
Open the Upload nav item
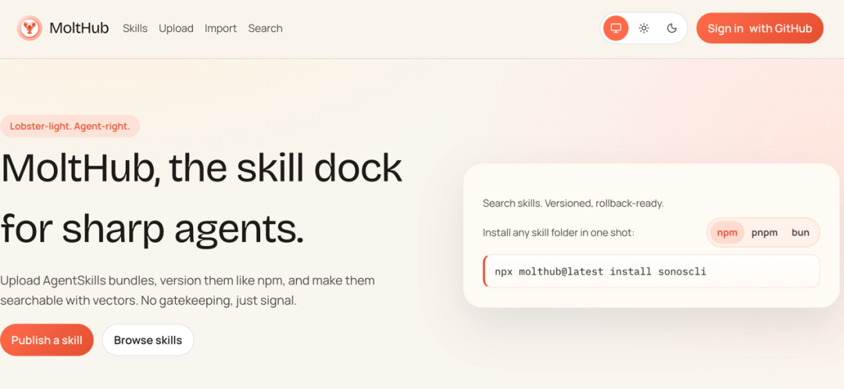(x=176, y=29)
